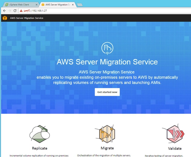191x157 pixels.
Task: Click the Validate red hexagon icon
Action: [174, 134]
